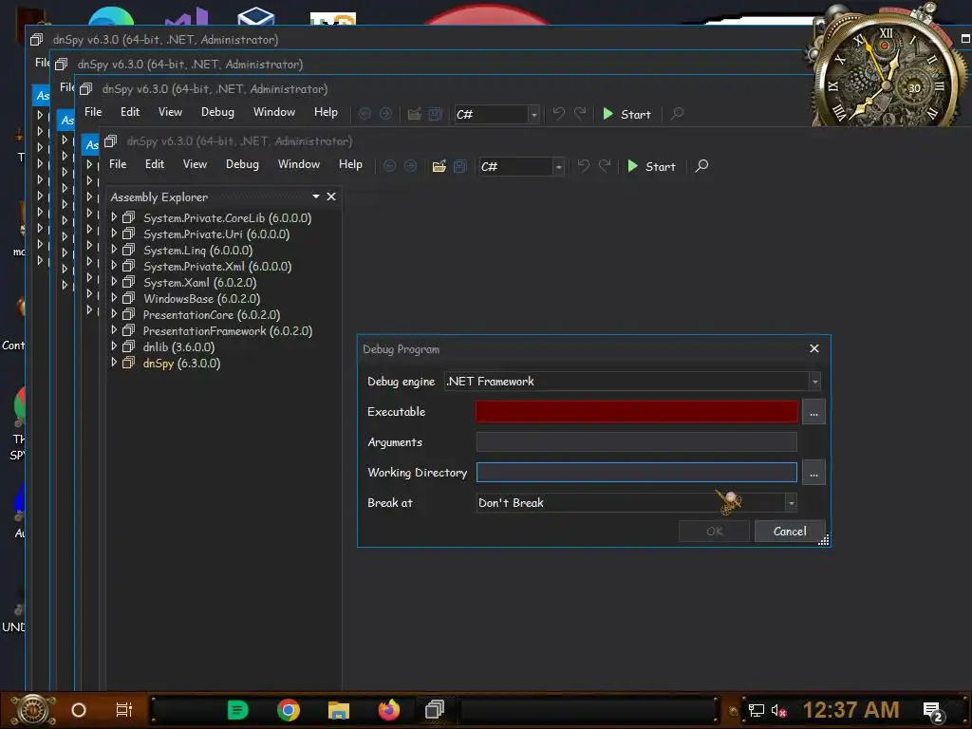The image size is (972, 729).
Task: Open the Help menu in front dnSpy window
Action: 350,164
